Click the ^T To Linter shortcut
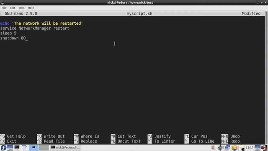Viewport: 268px width, 151px height. point(161,141)
